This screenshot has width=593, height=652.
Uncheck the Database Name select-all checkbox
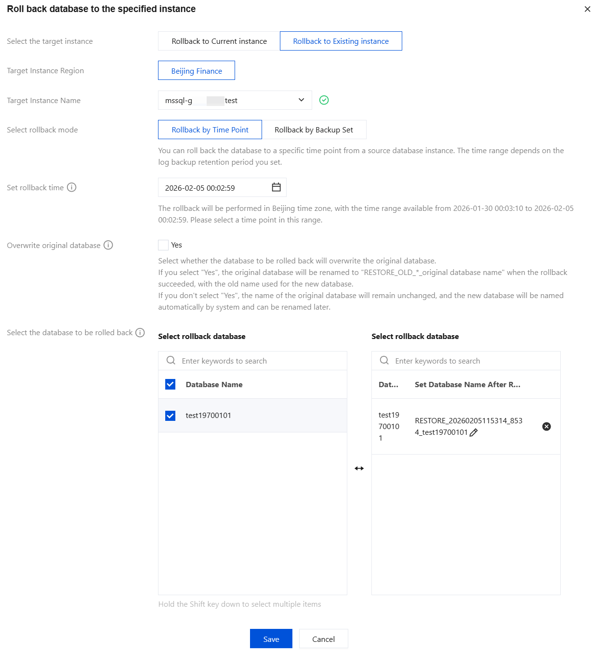(171, 384)
